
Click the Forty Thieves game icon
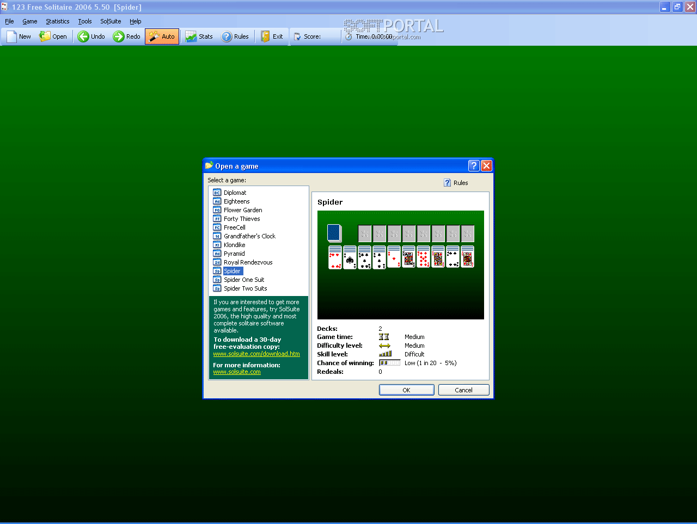click(217, 219)
